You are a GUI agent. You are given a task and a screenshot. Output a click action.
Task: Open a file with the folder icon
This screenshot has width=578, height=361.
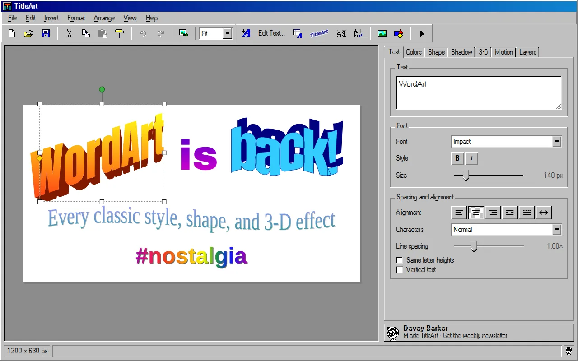[x=28, y=33]
